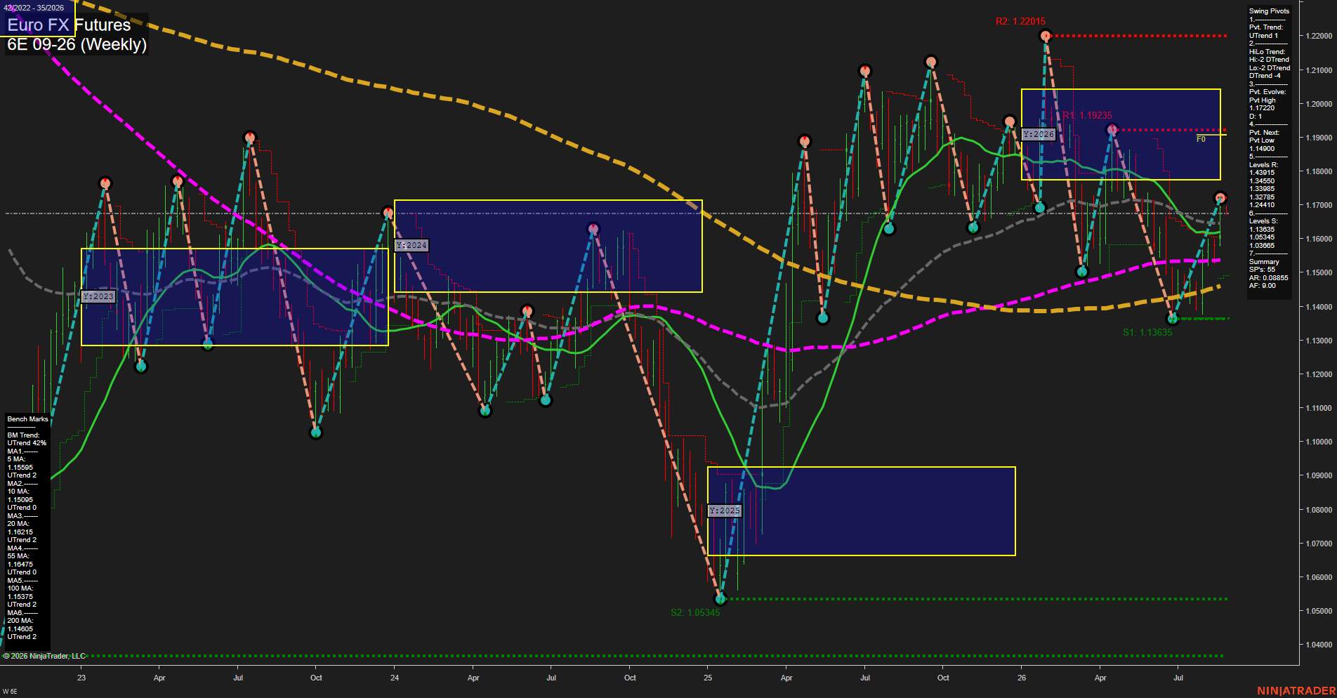Click the Euro FX Futures chart title
The height and width of the screenshot is (698, 1337).
[x=69, y=25]
